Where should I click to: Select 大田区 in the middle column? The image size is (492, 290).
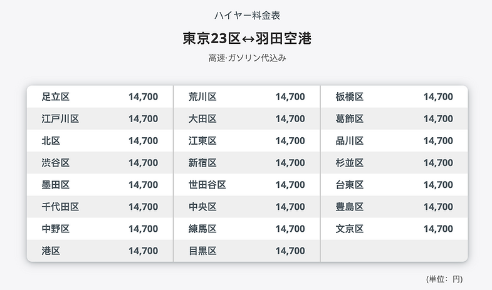pos(202,118)
